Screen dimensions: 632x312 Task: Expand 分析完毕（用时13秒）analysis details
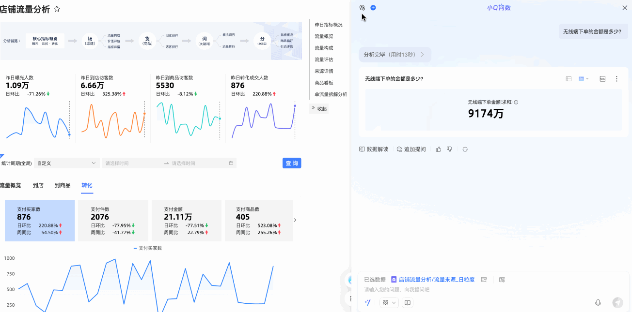coord(395,55)
